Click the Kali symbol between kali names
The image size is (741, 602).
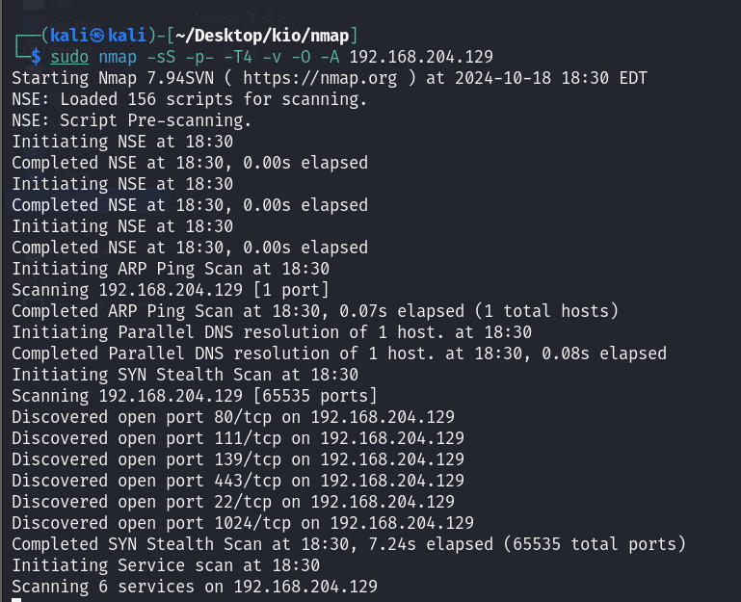[97, 36]
